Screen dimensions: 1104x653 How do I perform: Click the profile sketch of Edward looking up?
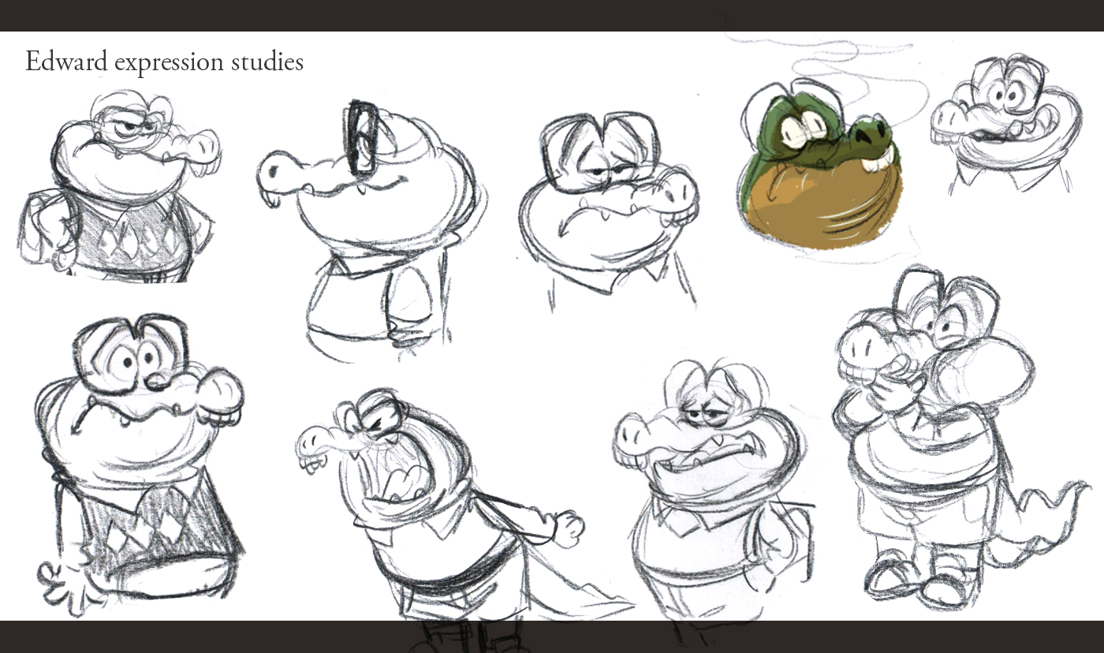pyautogui.click(x=371, y=229)
